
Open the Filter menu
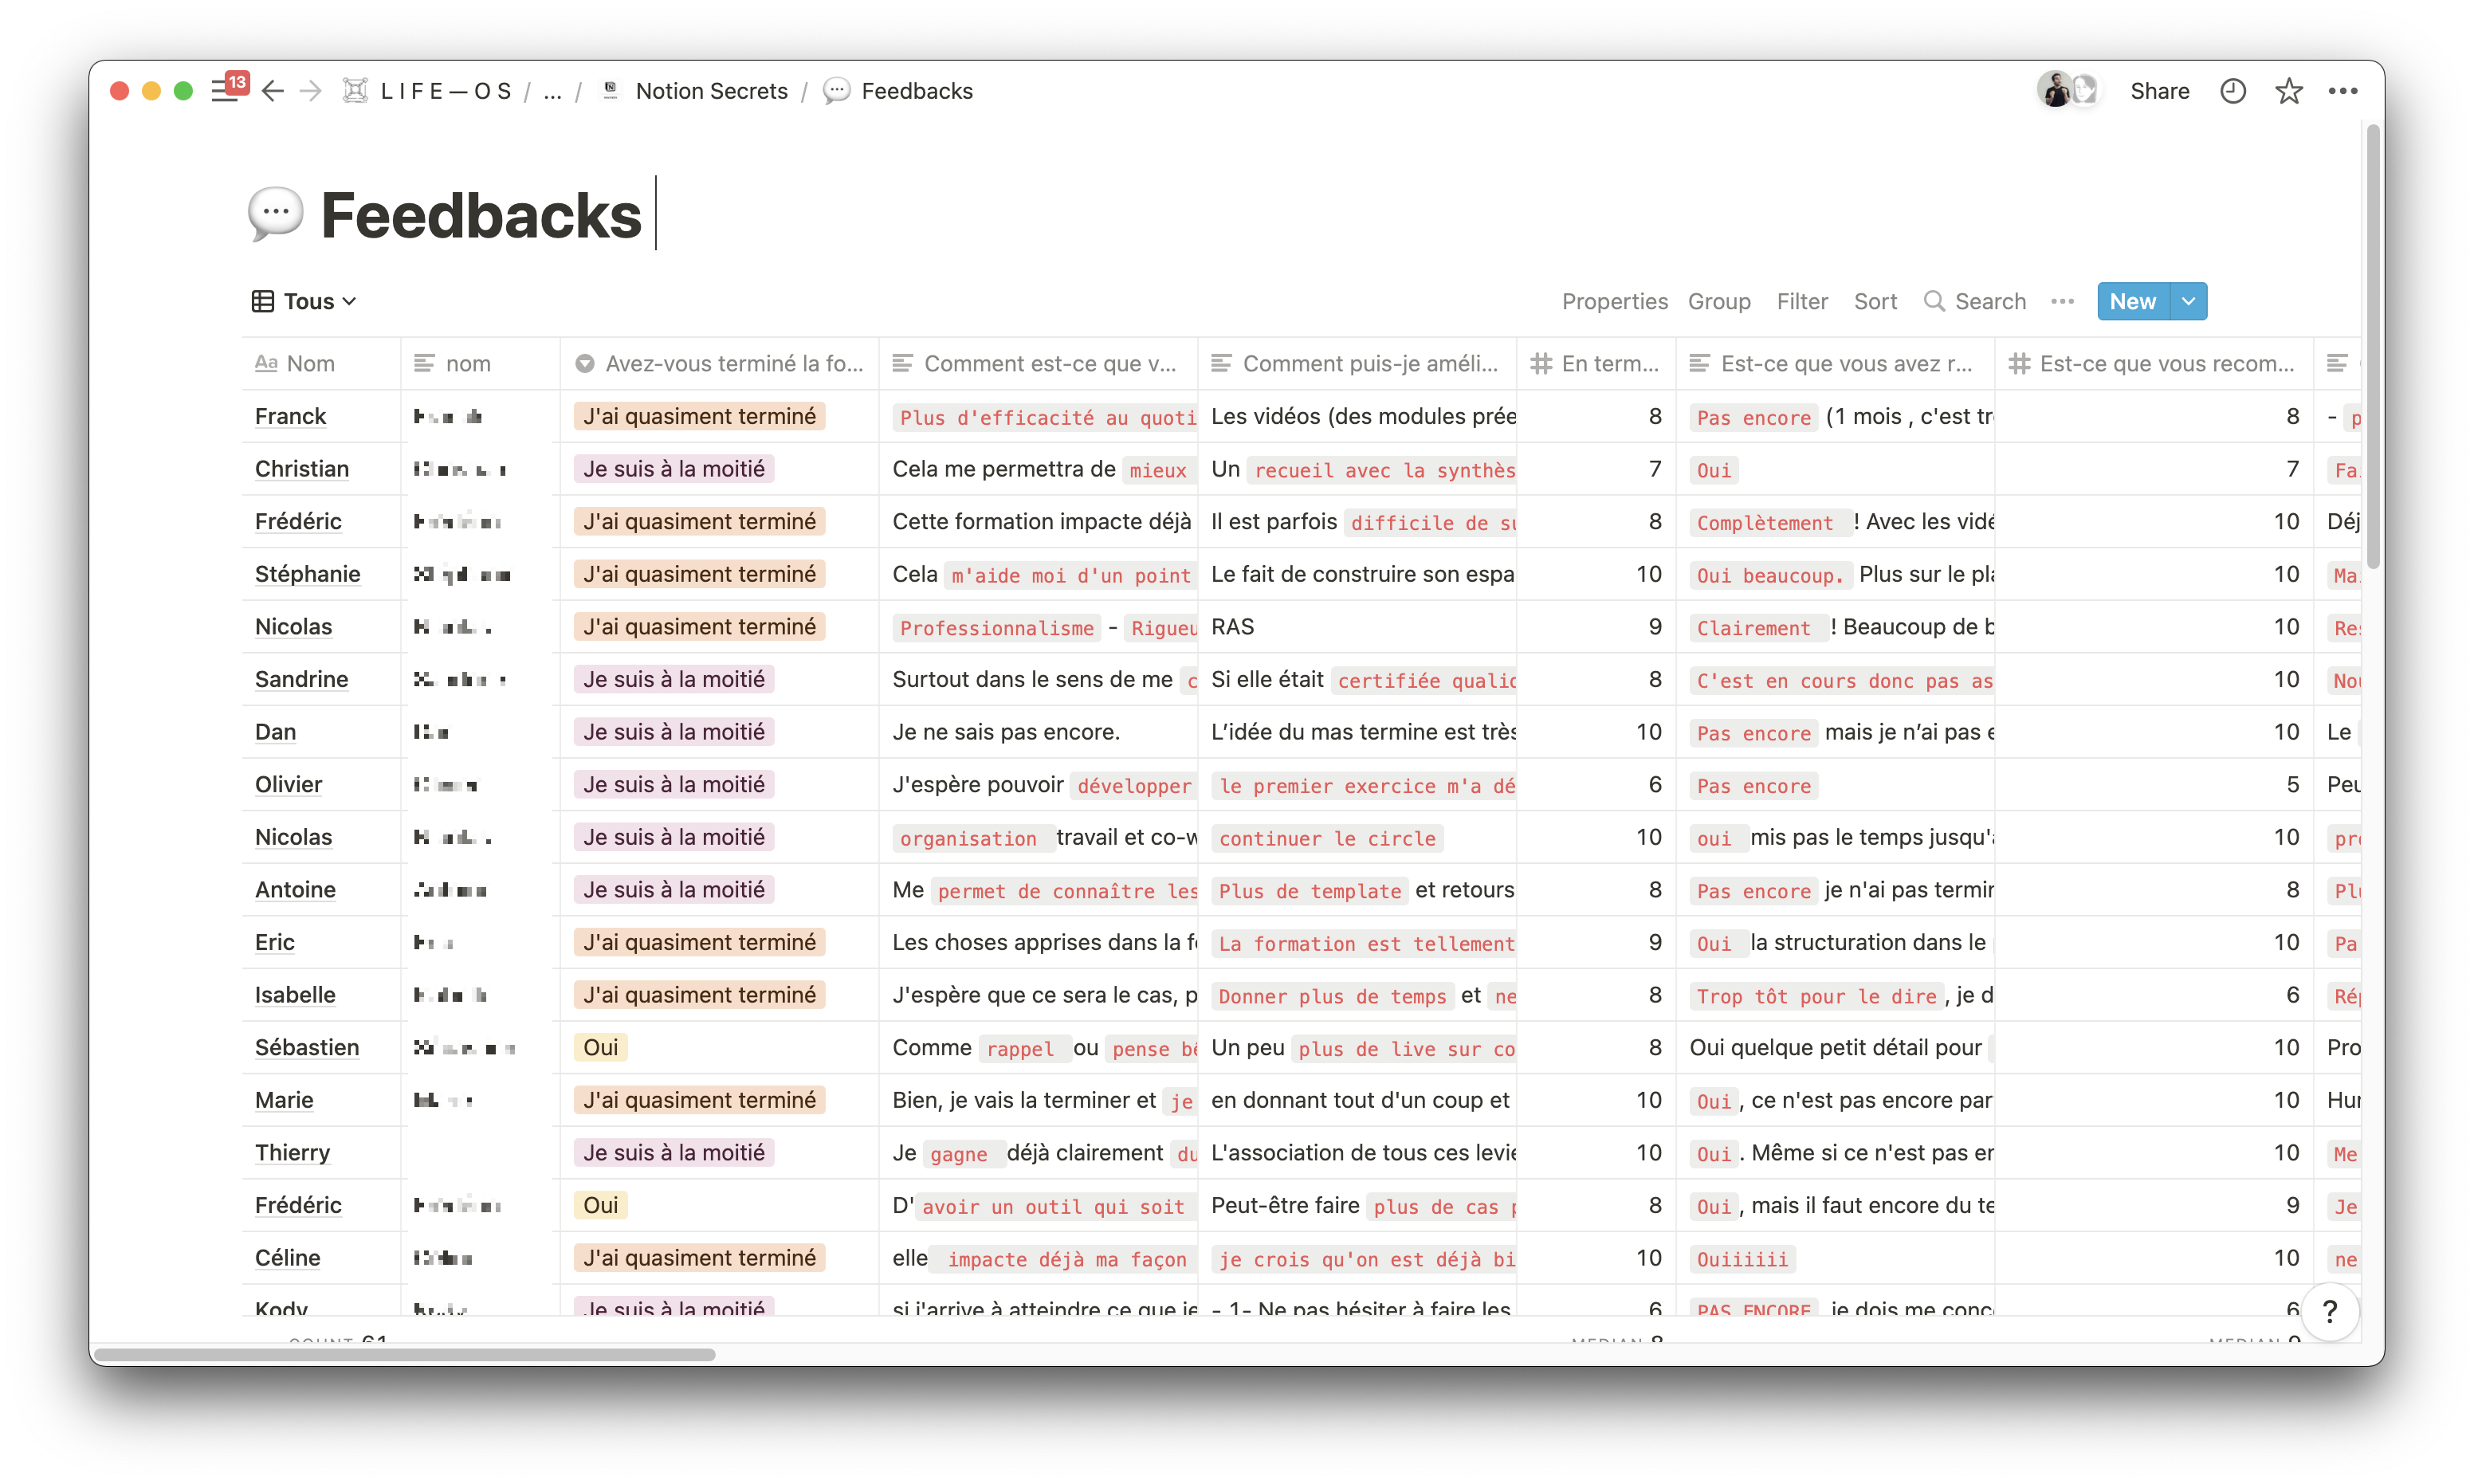point(1801,301)
